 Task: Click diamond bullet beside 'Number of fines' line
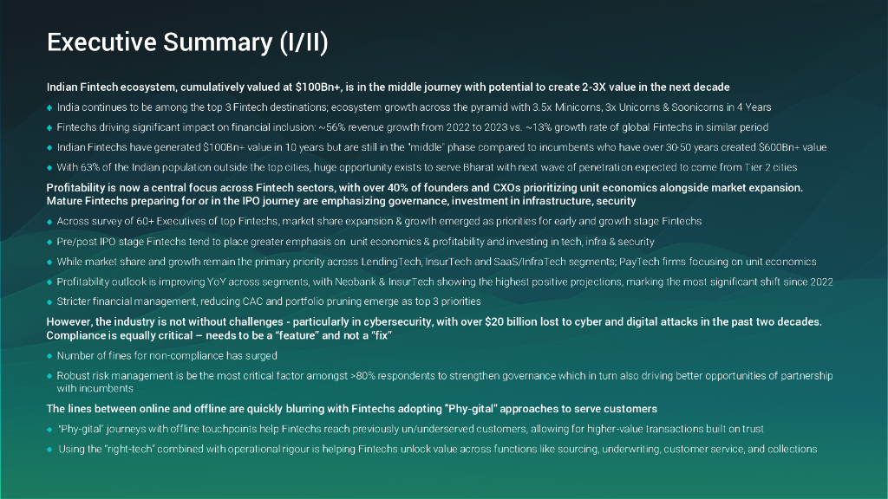pos(49,356)
